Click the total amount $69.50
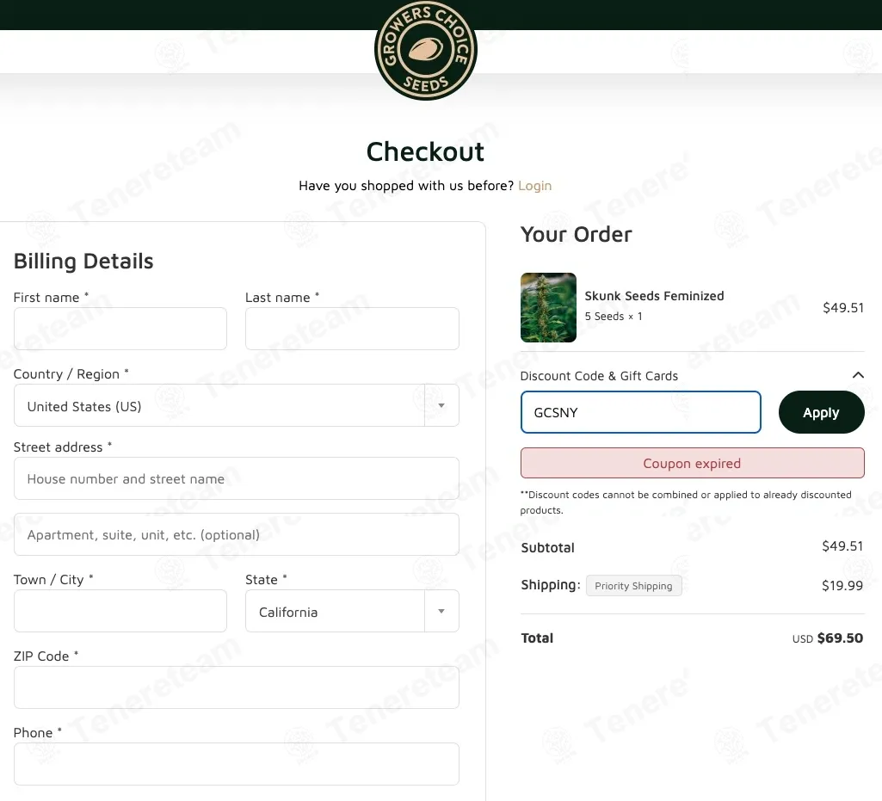This screenshot has width=882, height=801. pyautogui.click(x=840, y=638)
